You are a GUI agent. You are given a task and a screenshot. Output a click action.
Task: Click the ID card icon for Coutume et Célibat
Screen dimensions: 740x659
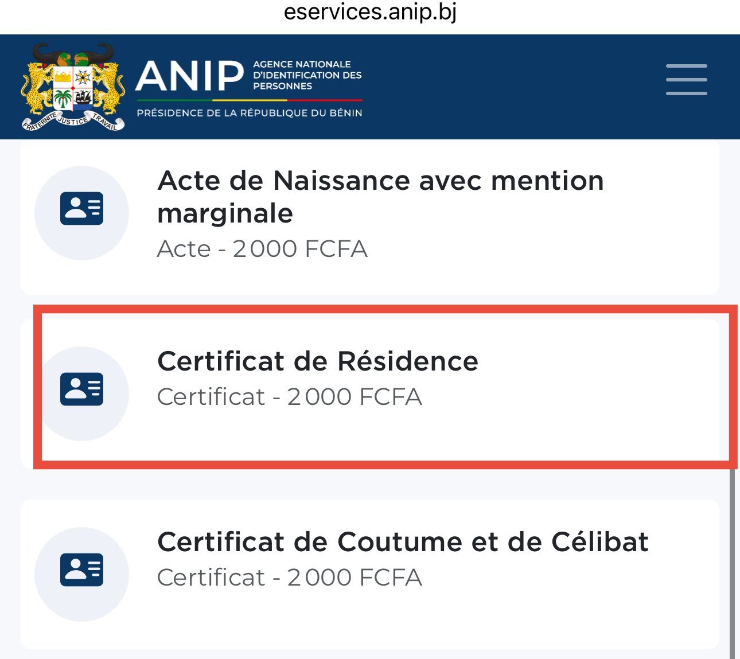81,570
